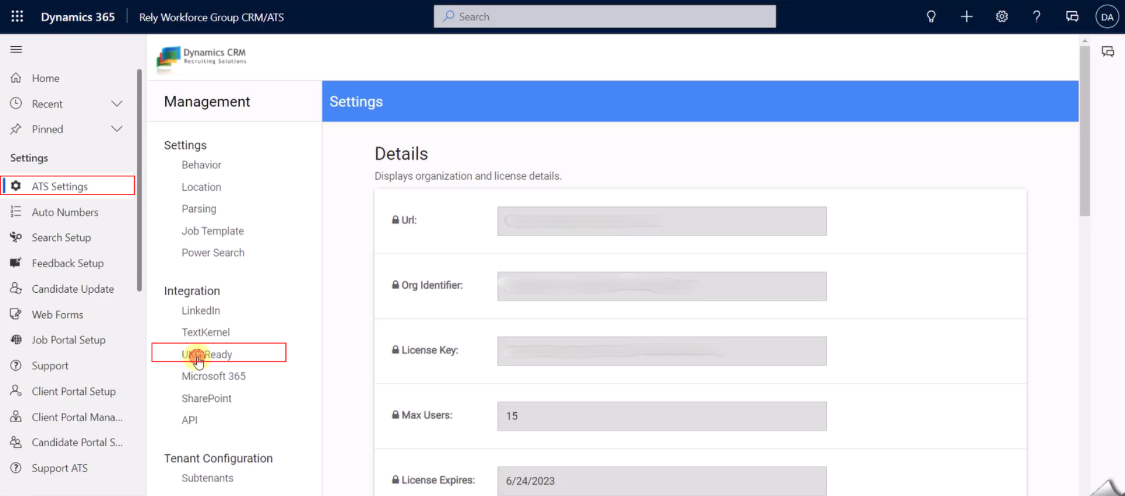The image size is (1125, 496).
Task: Click the Recent clock icon
Action: point(16,104)
